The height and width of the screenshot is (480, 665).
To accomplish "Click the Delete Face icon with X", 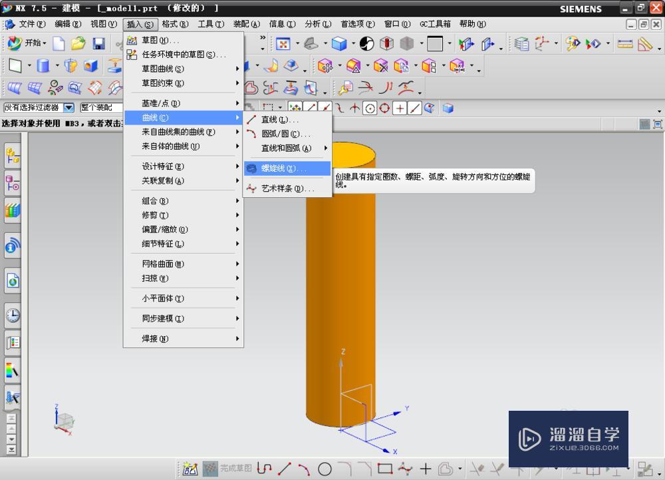I will point(380,66).
